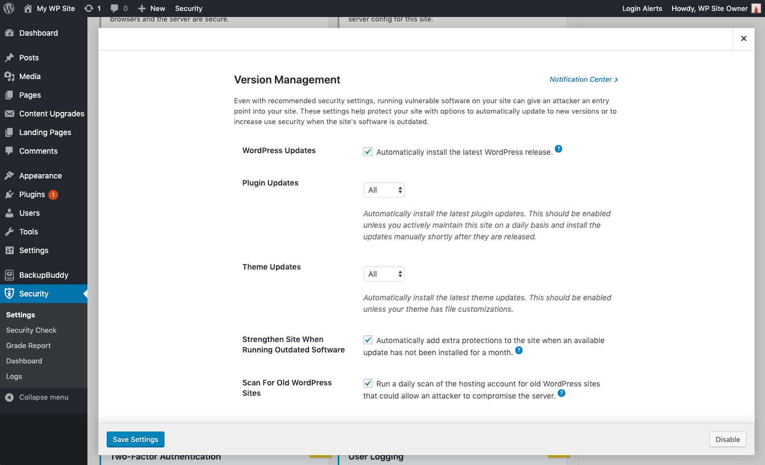The height and width of the screenshot is (465, 765).
Task: Toggle Strengthen Site extra protections checkbox
Action: 368,340
